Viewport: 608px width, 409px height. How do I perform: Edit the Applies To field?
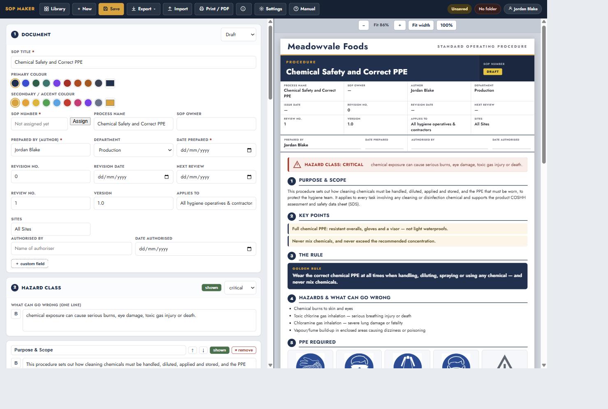[216, 203]
